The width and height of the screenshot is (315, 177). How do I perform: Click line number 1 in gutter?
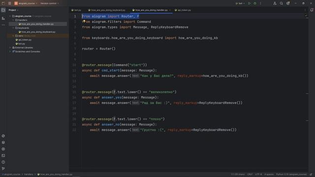click(75, 16)
